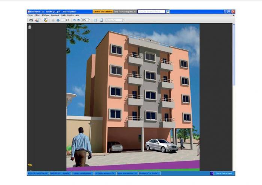Open the comments icon at bottom-left
Viewport: 262px width, 185px height.
[x=30, y=165]
